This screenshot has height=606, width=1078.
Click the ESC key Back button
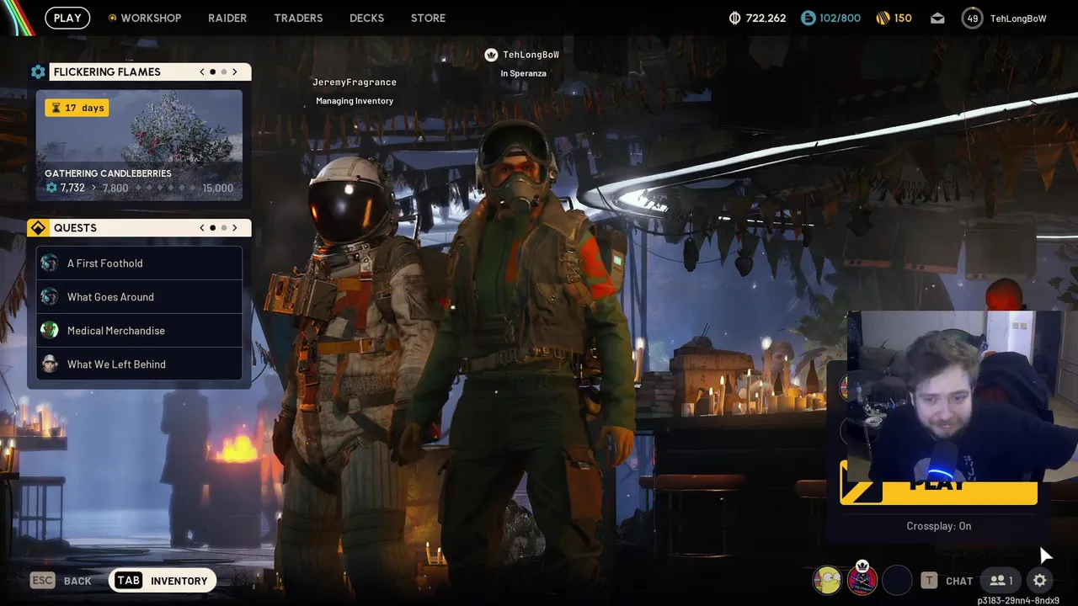coord(61,581)
